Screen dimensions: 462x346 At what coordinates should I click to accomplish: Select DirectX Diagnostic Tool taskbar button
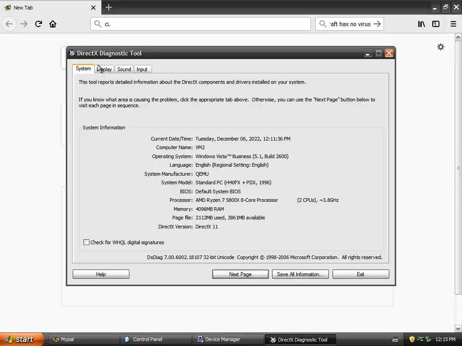(300, 339)
